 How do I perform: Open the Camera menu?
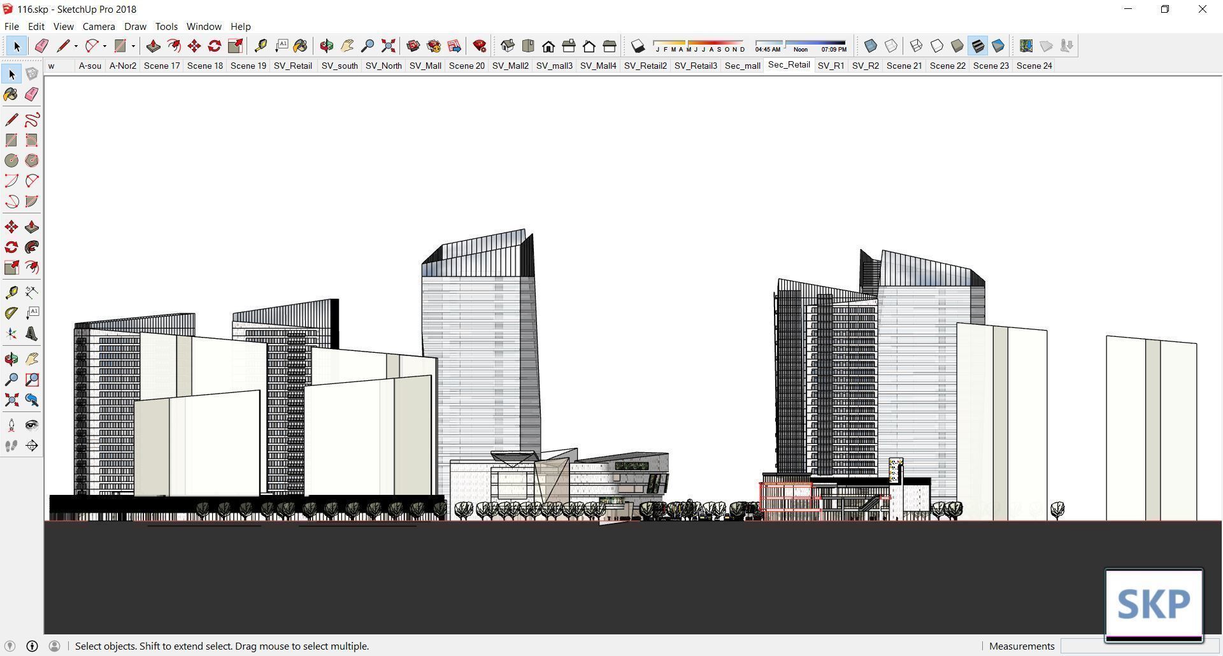point(99,26)
